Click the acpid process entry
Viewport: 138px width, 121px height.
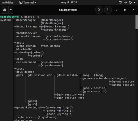pos(20,43)
